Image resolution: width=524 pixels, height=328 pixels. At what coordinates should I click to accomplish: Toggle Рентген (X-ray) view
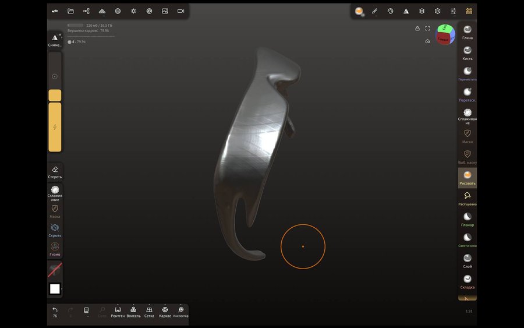coord(118,312)
